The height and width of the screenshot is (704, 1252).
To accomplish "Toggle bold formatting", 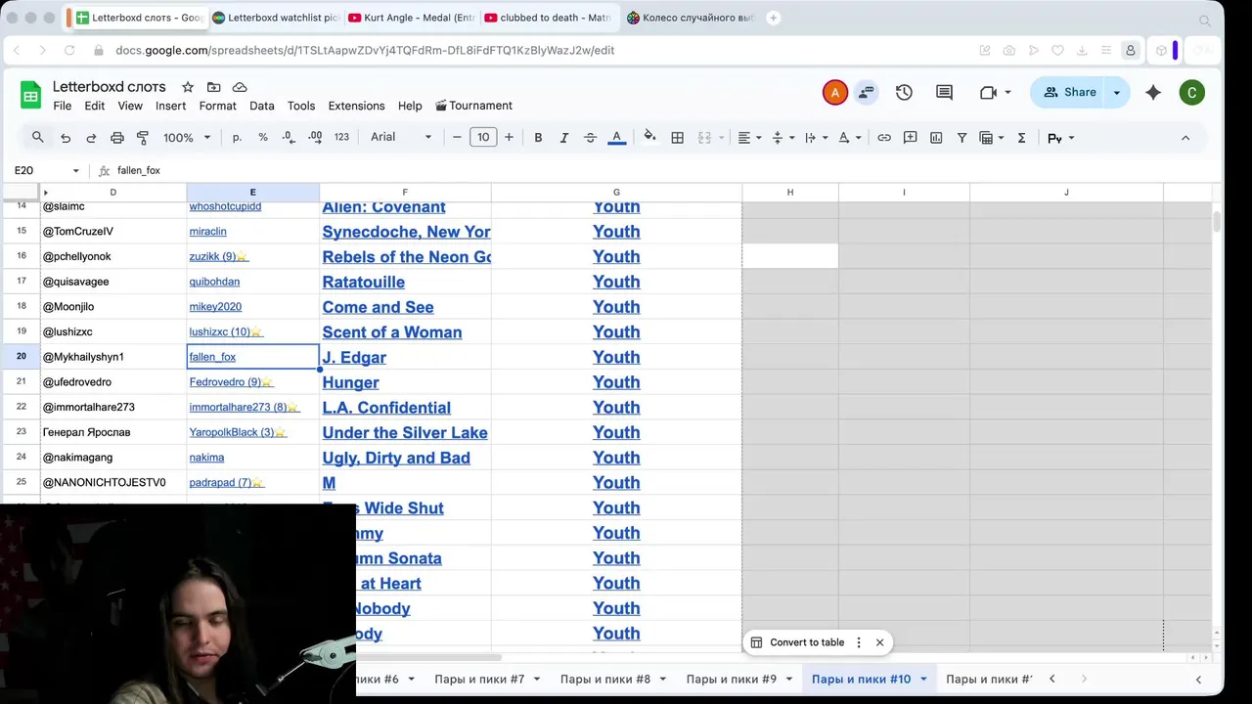I will 538,138.
